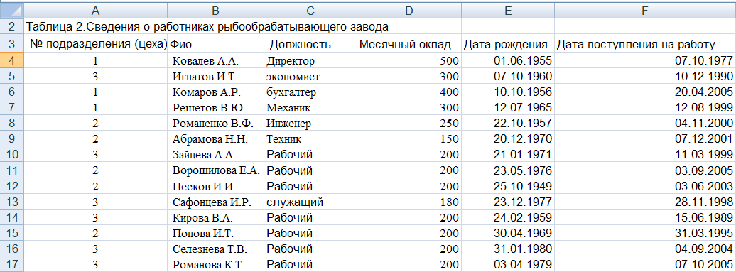Select cell 'Песков И.И.'
Screen dimensions: 736x272
215,186
